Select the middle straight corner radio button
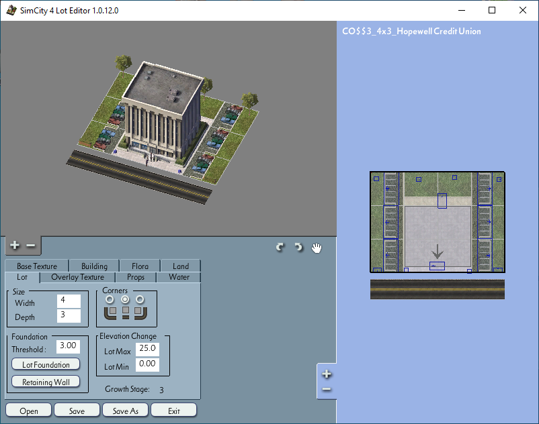This screenshot has width=539, height=424. pos(125,300)
